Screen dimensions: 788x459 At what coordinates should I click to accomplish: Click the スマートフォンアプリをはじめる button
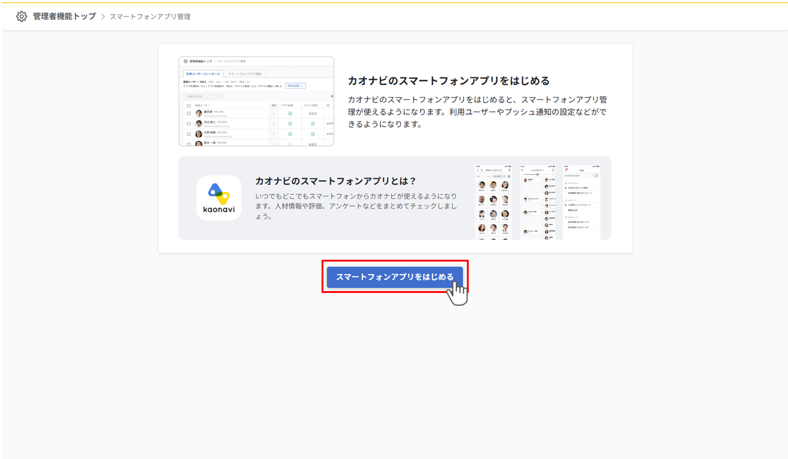point(394,277)
